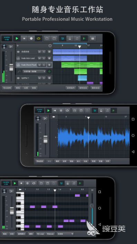Click the music notes icon in the top phone

point(77,38)
